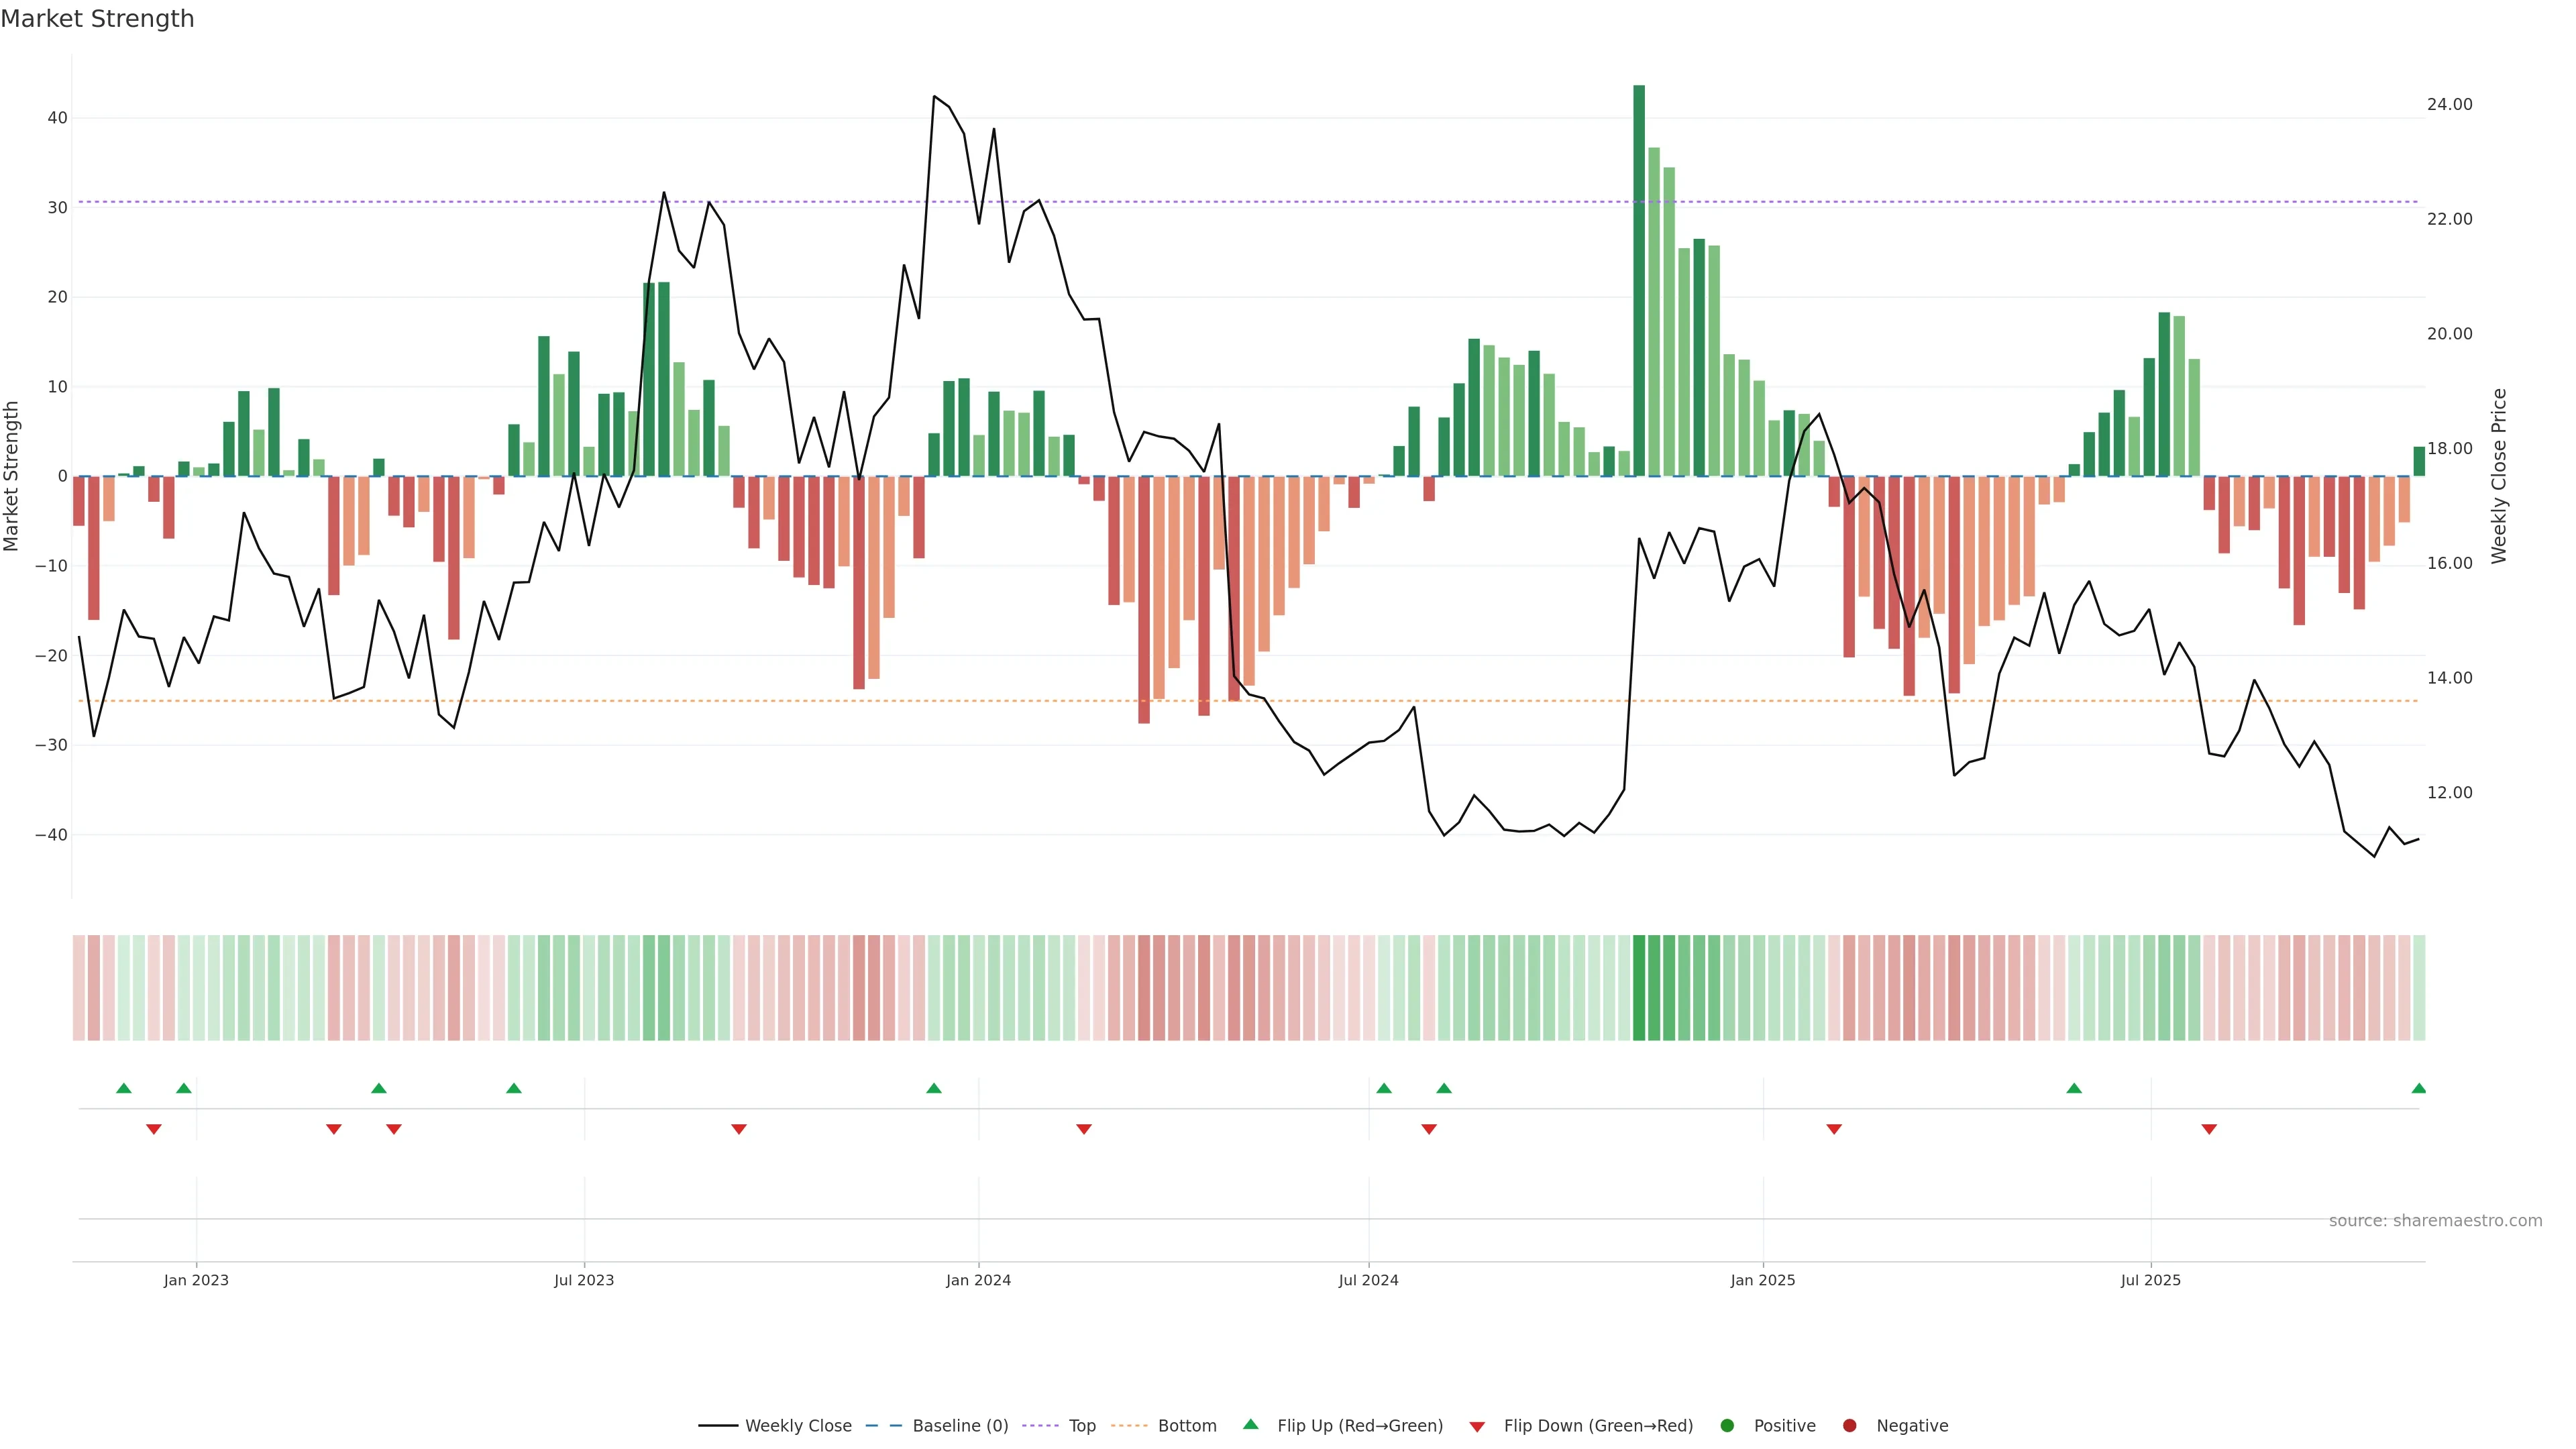
Task: Click the rightmost red flip-down triangle marker
Action: tap(2209, 1129)
